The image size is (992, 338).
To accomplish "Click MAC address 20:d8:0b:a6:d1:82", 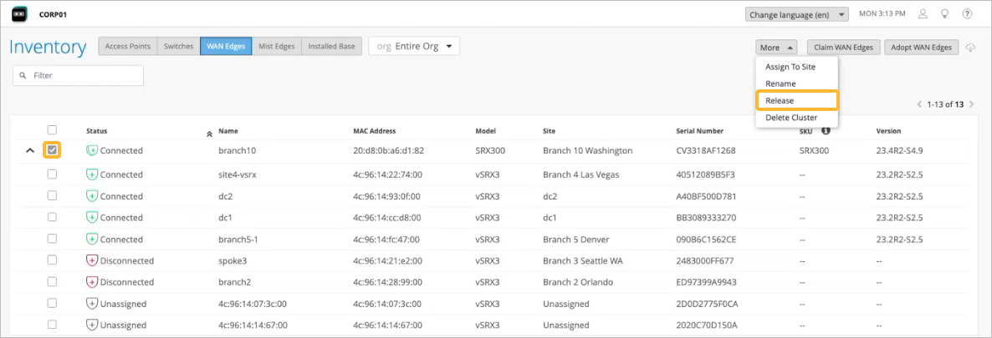I will pos(388,151).
